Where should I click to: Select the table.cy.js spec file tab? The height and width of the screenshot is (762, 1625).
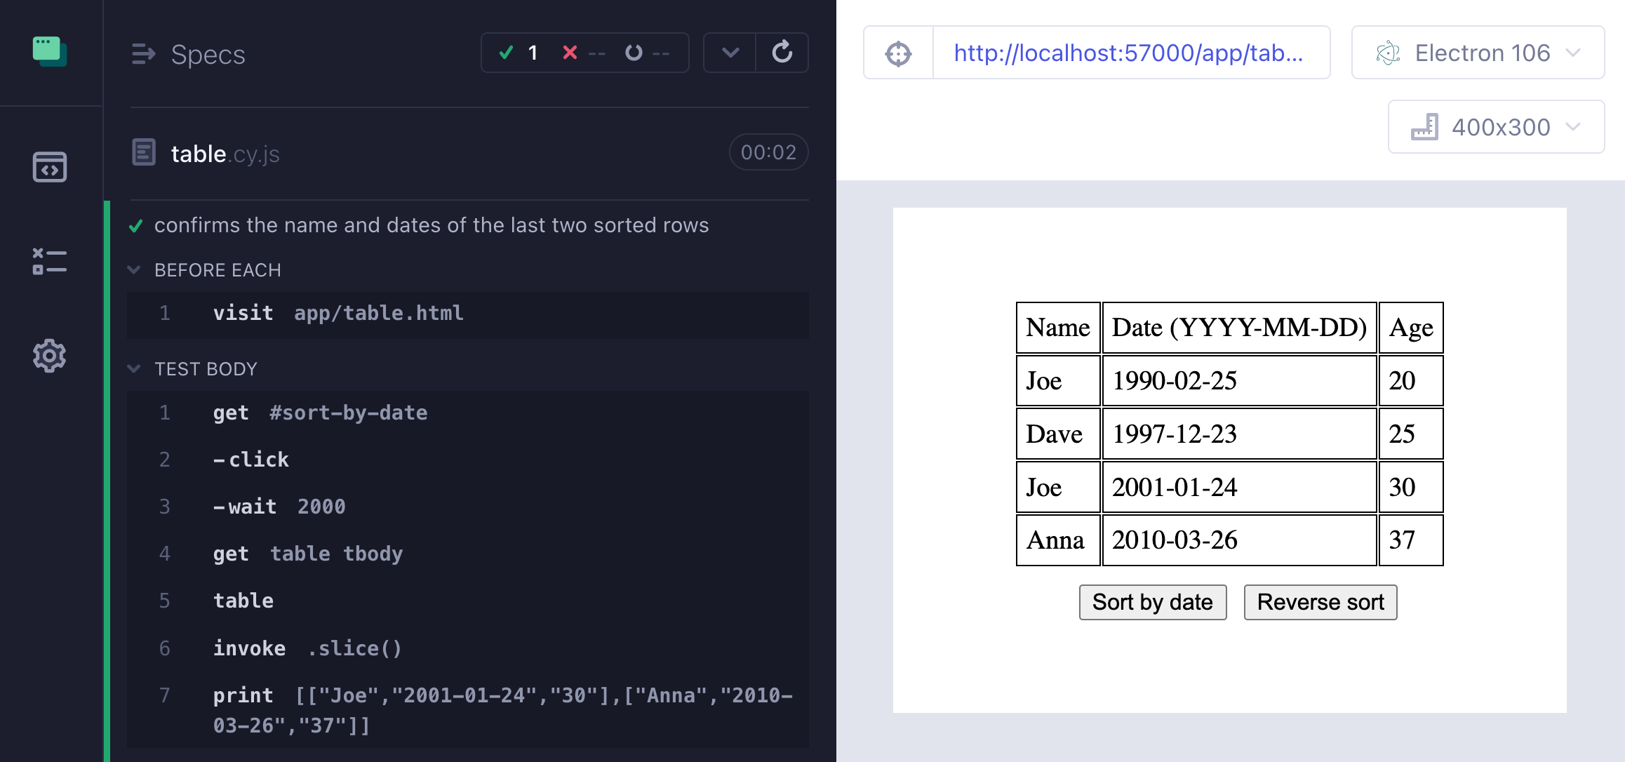(x=227, y=154)
